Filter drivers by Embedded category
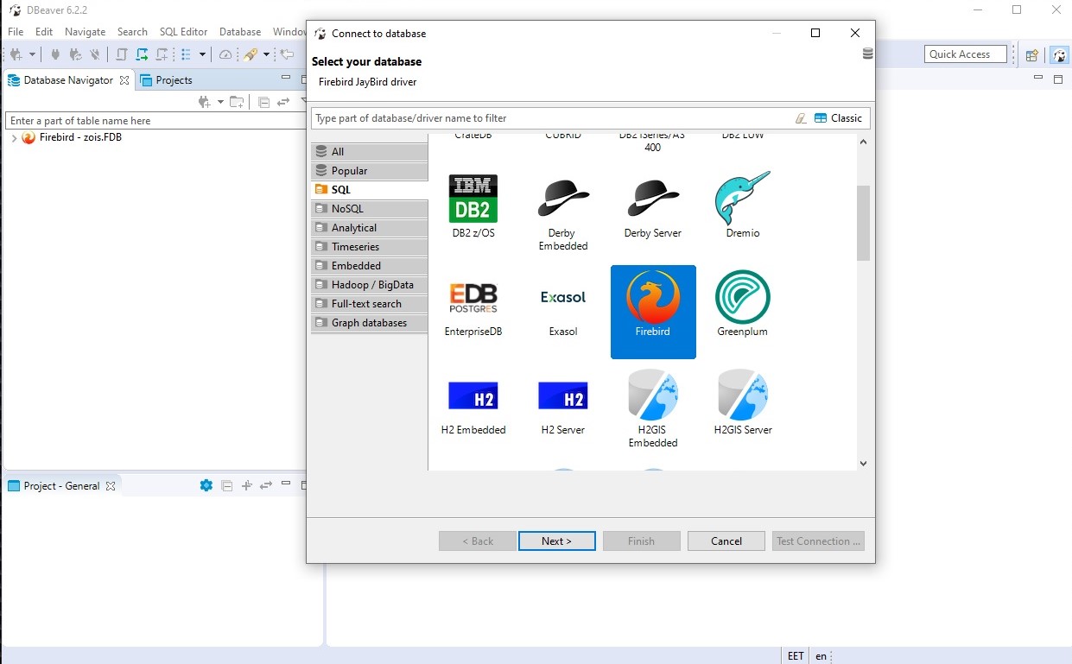Screen dimensions: 1072x664 (370, 266)
